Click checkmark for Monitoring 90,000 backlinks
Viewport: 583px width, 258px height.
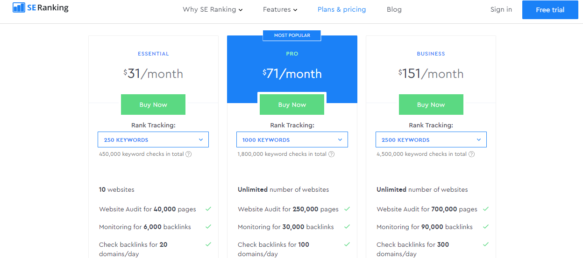click(x=486, y=227)
